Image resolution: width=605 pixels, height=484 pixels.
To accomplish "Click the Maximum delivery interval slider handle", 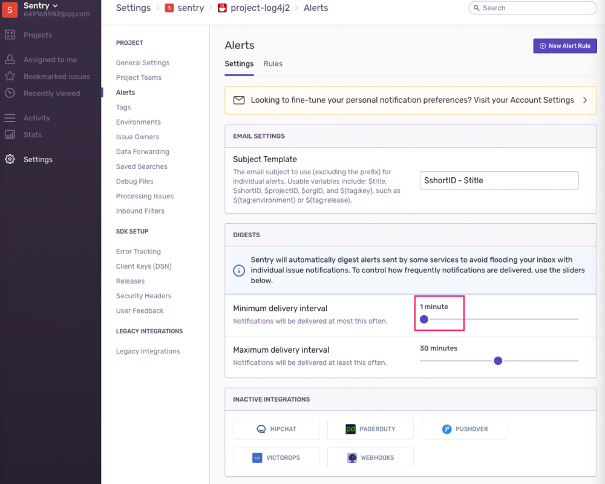I will pyautogui.click(x=498, y=361).
